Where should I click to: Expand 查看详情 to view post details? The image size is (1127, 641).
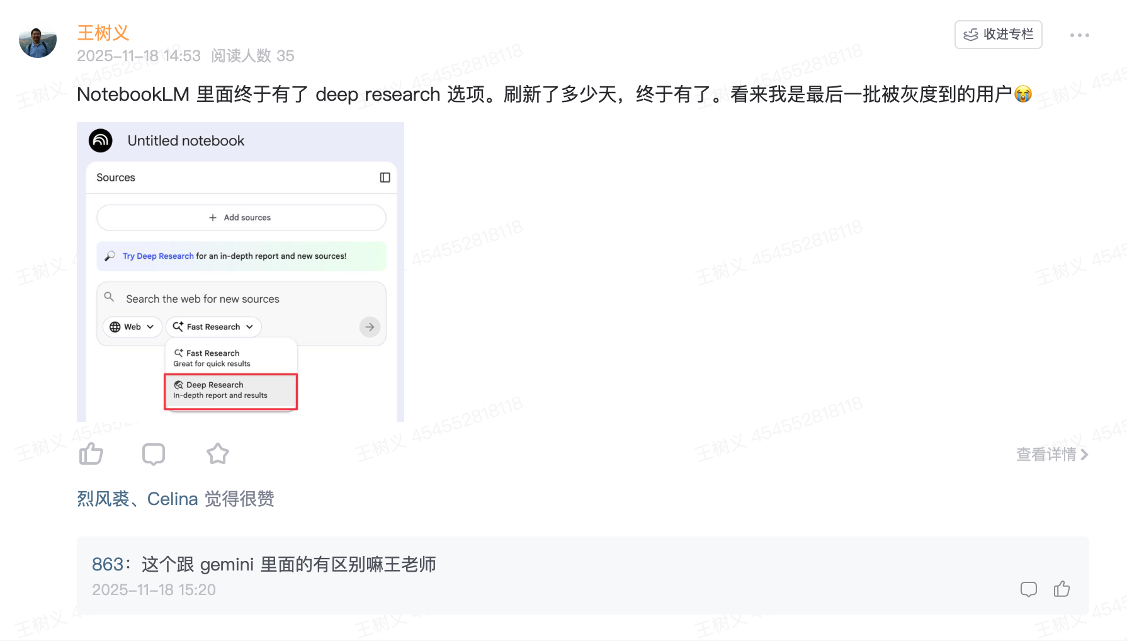pyautogui.click(x=1051, y=454)
